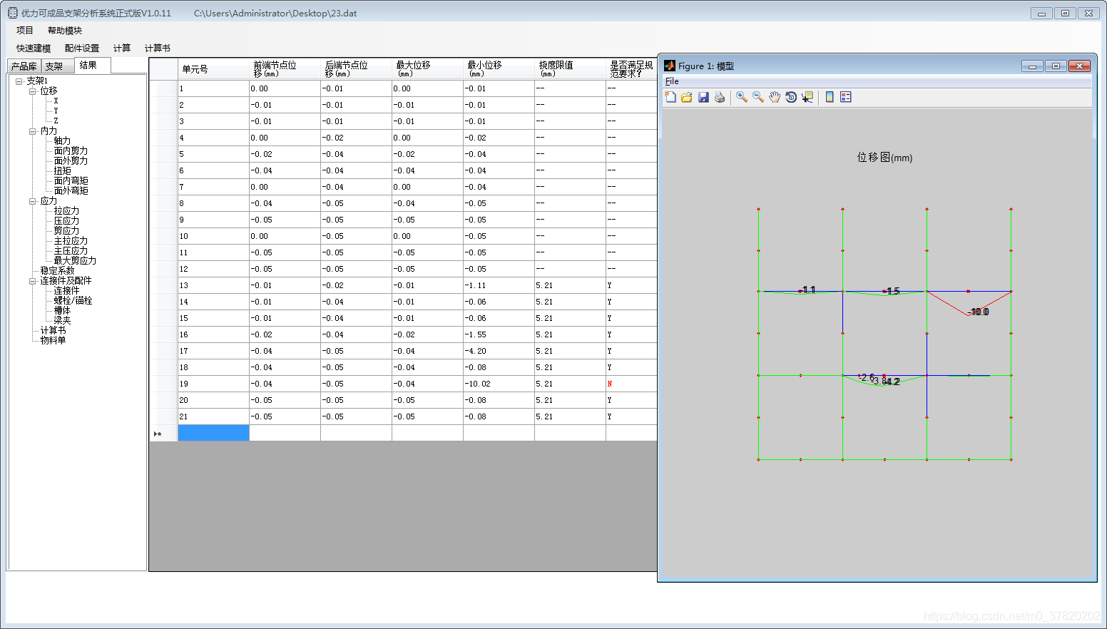Select X under 位移 in tree
1107x629 pixels.
pos(56,101)
